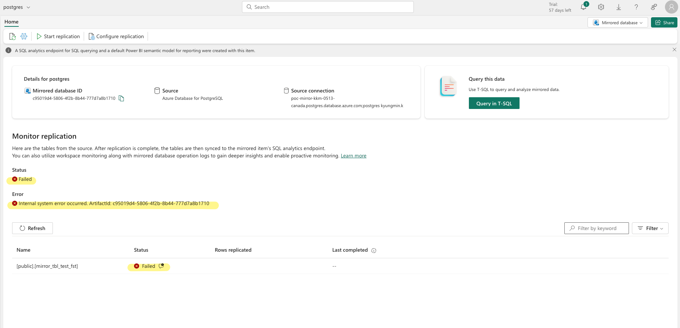Image resolution: width=680 pixels, height=328 pixels.
Task: Expand the postgres workspace dropdown
Action: point(17,7)
